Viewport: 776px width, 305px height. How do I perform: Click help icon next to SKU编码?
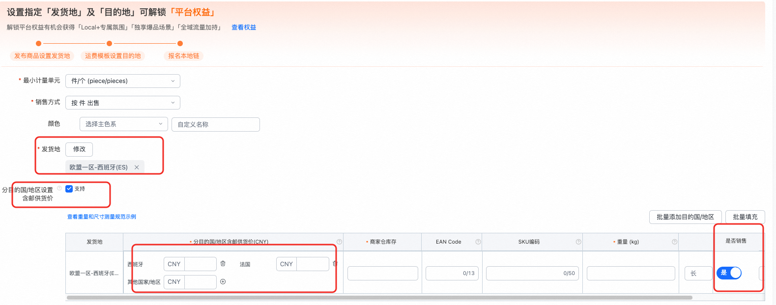578,242
